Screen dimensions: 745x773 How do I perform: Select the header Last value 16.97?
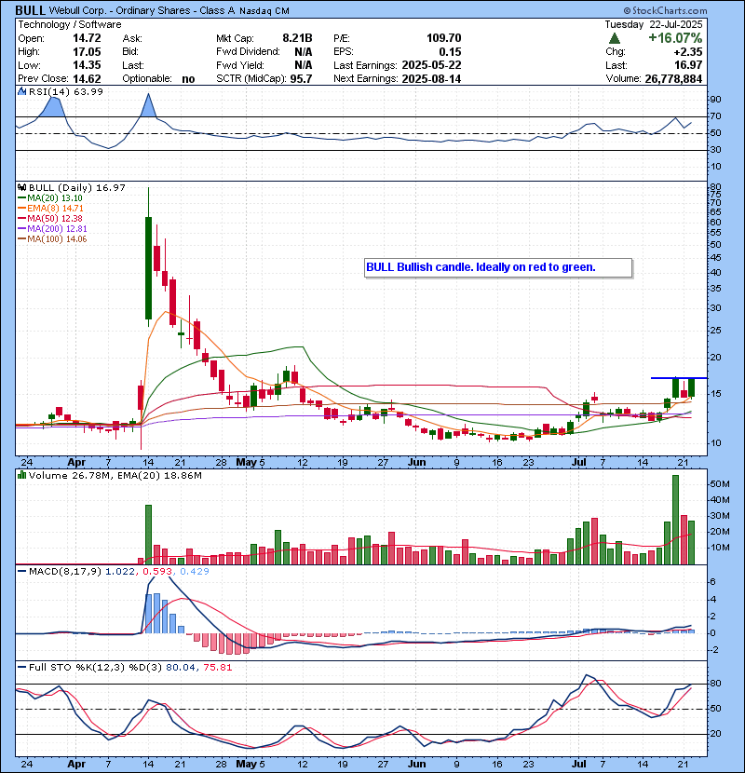tap(689, 65)
